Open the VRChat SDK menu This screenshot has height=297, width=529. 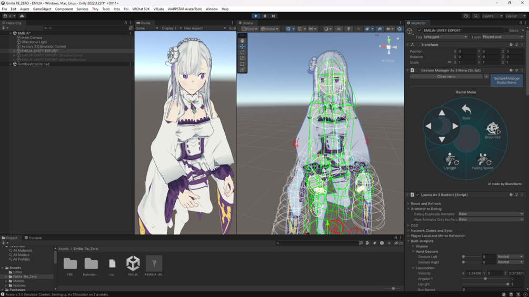(x=141, y=9)
